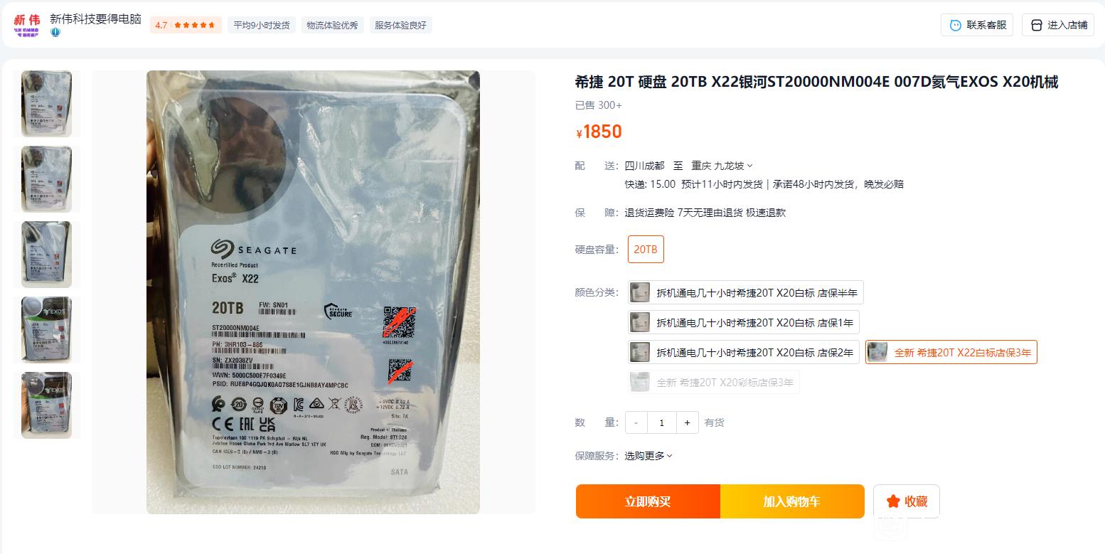
Task: Click the favorites star icon
Action: point(893,501)
